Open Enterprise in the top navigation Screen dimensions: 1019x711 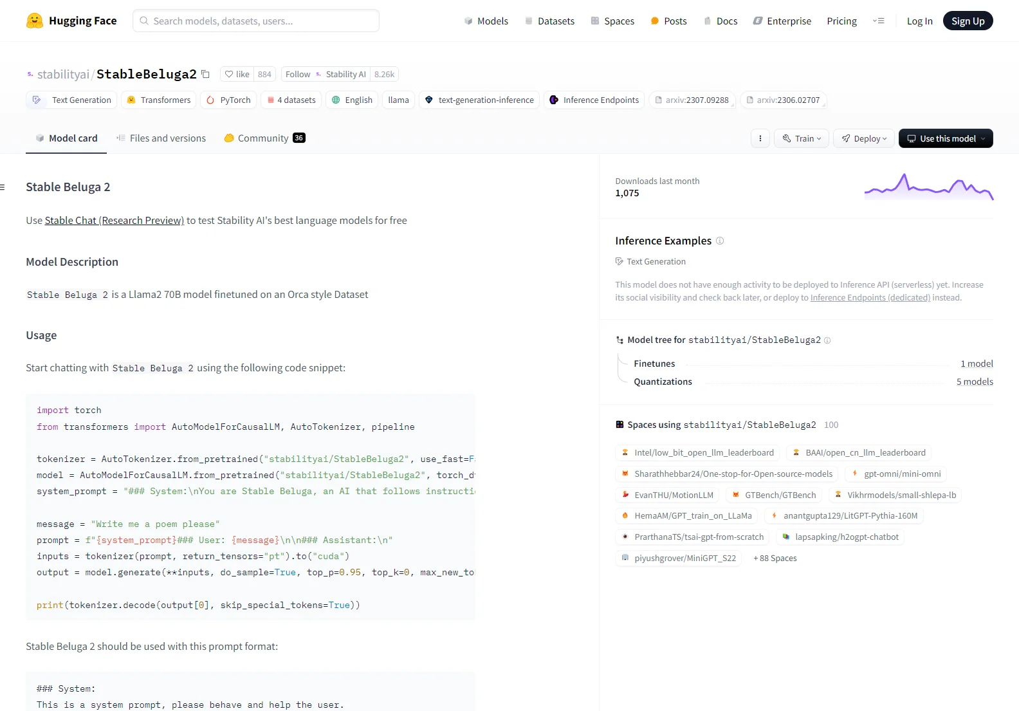[x=782, y=21]
